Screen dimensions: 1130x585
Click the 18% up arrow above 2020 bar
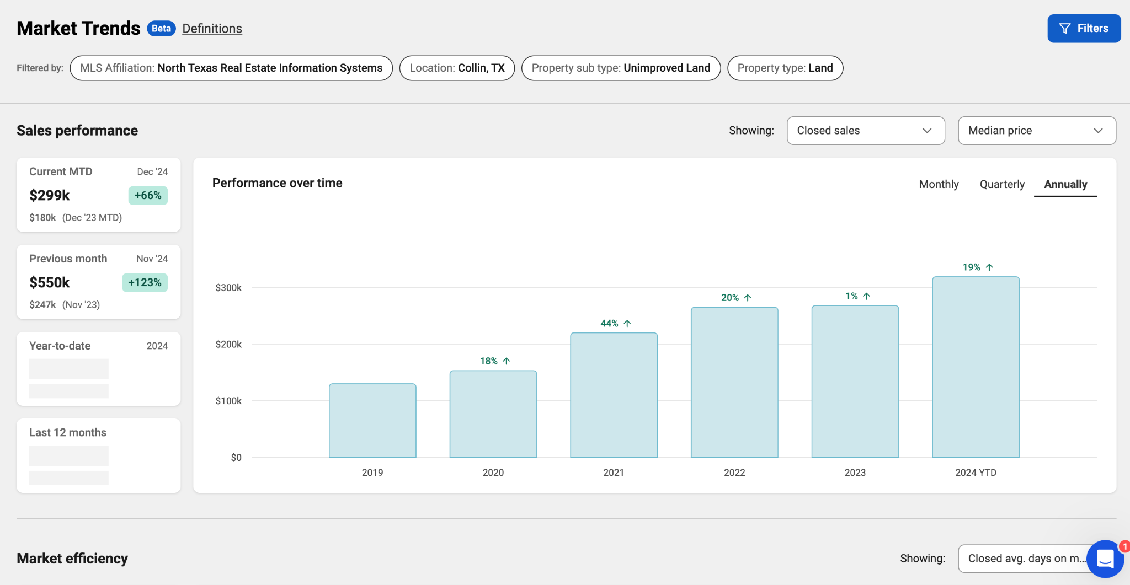point(506,361)
